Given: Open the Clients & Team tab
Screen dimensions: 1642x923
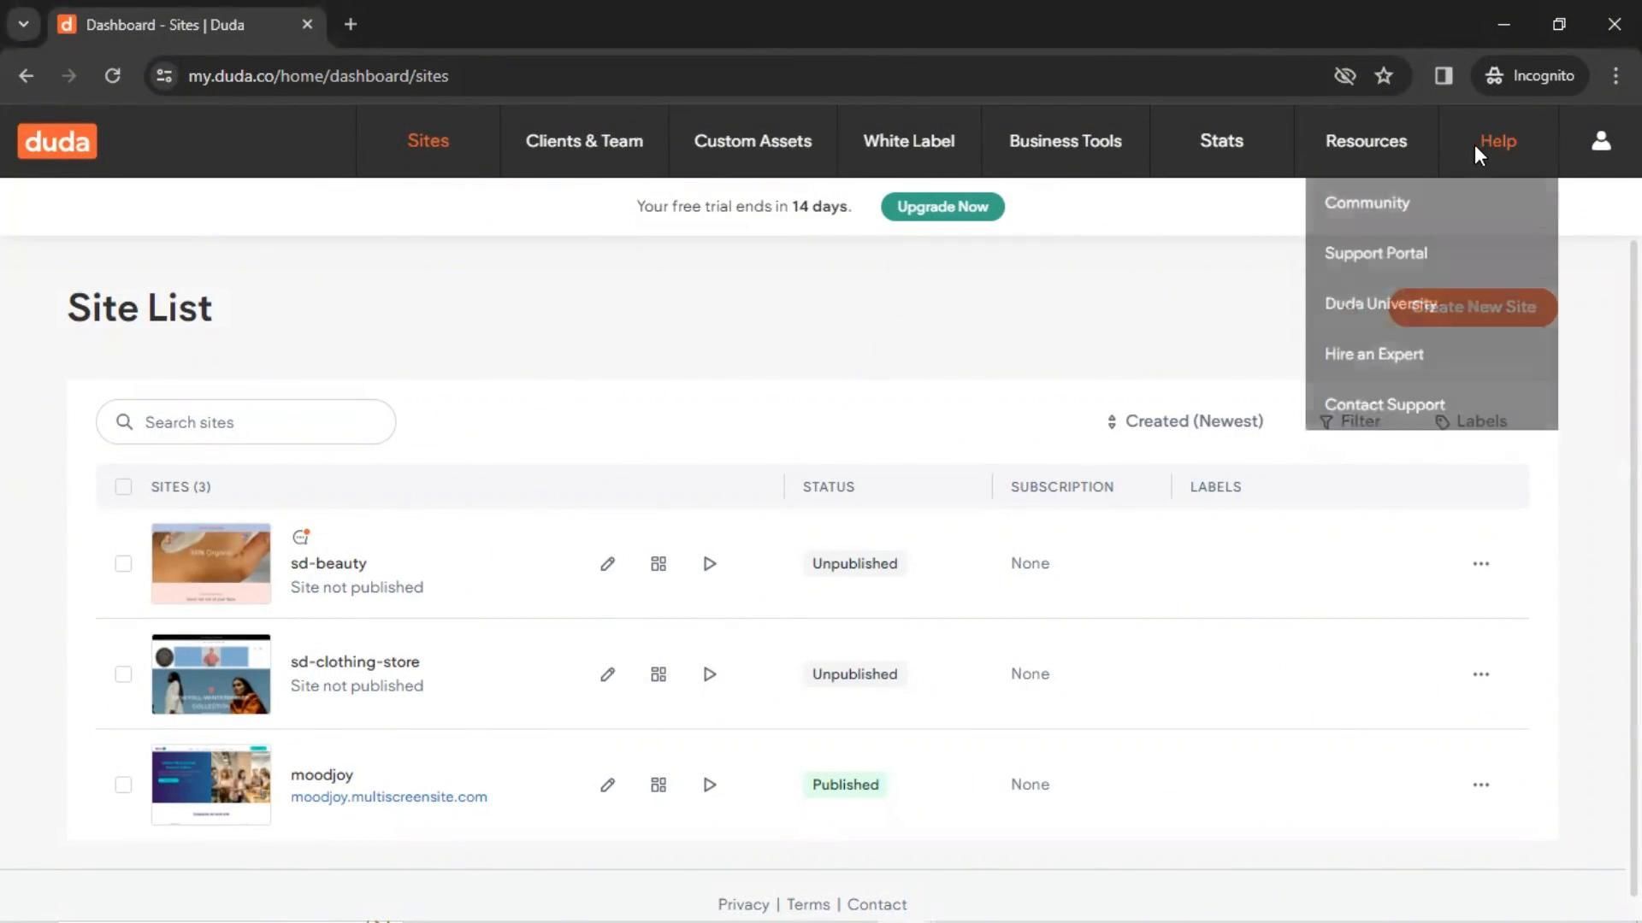Looking at the screenshot, I should (x=584, y=141).
